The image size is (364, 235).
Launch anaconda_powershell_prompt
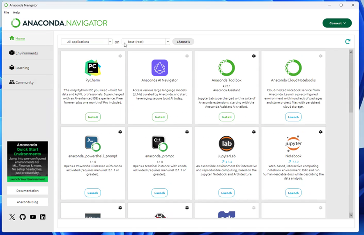[92, 193]
